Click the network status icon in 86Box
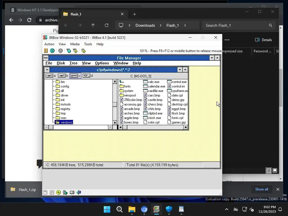This screenshot has height=216, width=288. 65,192
